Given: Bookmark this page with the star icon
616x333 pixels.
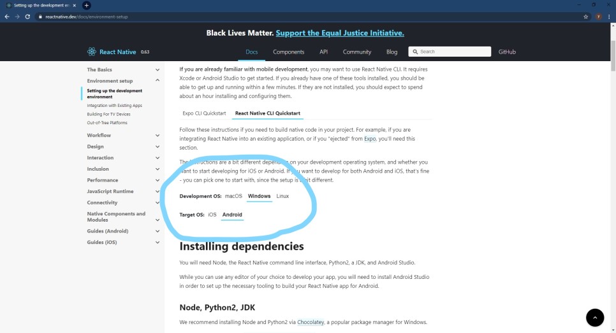Looking at the screenshot, I should [x=586, y=17].
